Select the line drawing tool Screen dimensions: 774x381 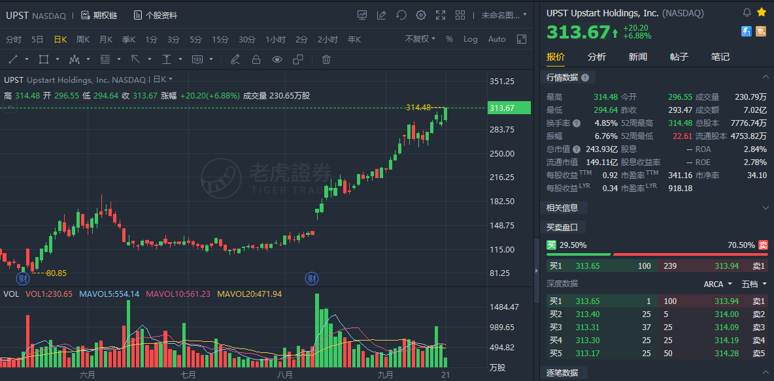tap(13, 59)
